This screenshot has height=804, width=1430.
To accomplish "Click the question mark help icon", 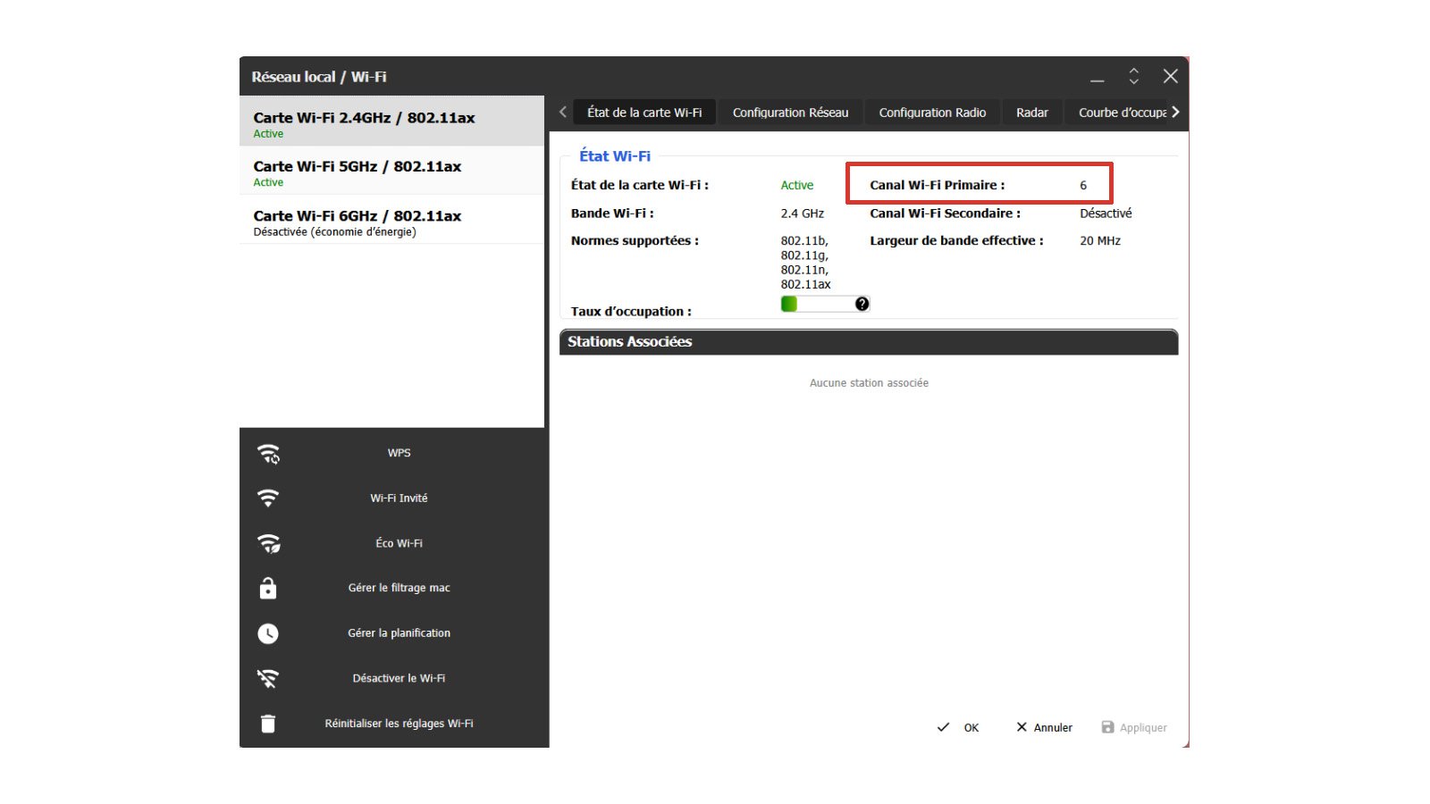I will 862,304.
